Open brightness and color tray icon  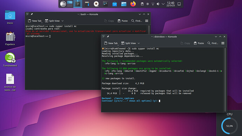148,4
